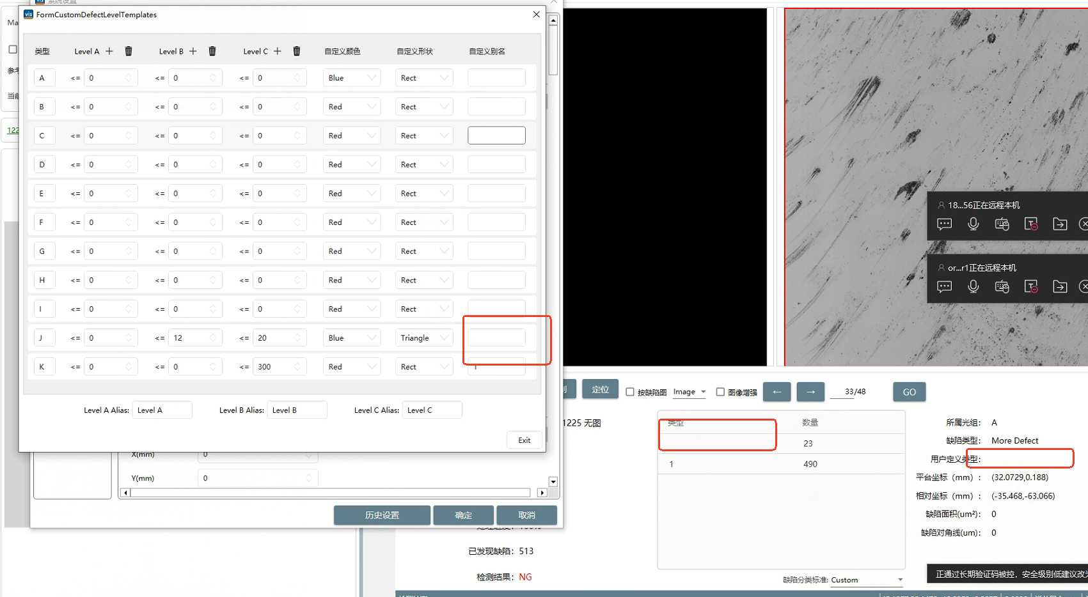1088x597 pixels.
Task: Go to next defect image with right arrow
Action: [x=810, y=392]
